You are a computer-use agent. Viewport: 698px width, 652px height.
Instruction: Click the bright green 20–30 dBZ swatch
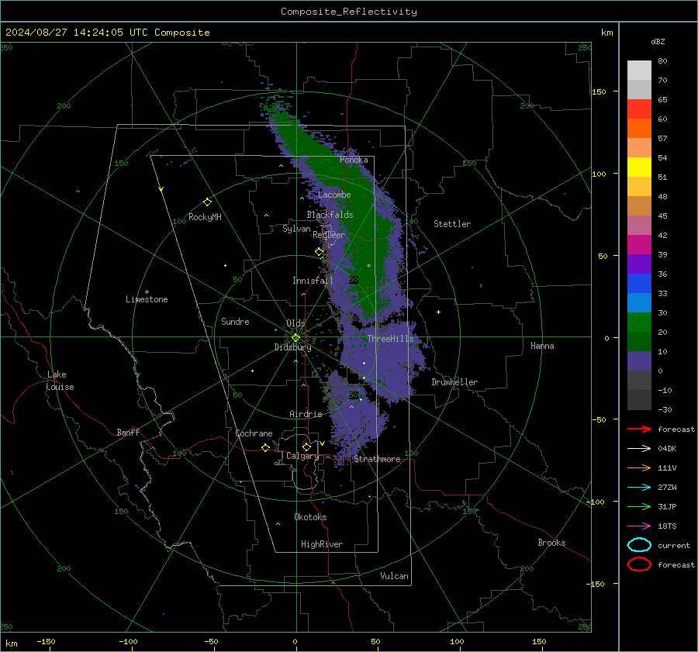[639, 323]
